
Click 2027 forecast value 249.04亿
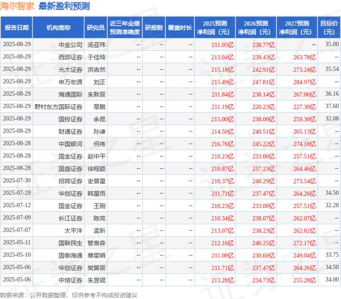tap(304, 255)
